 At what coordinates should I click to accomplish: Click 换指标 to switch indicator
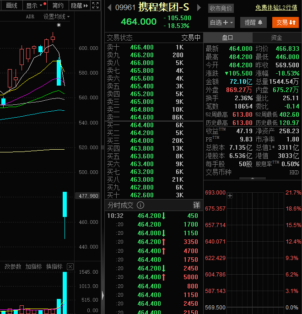(x=54, y=266)
